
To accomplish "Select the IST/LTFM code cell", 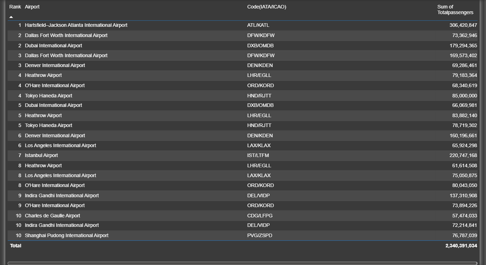I will tap(258, 155).
